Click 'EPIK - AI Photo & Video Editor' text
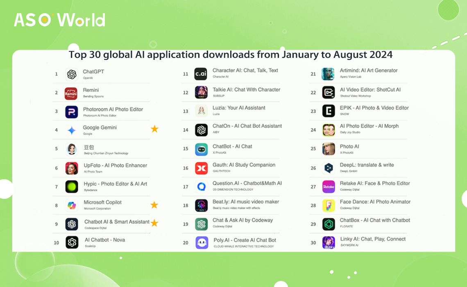 coord(374,108)
